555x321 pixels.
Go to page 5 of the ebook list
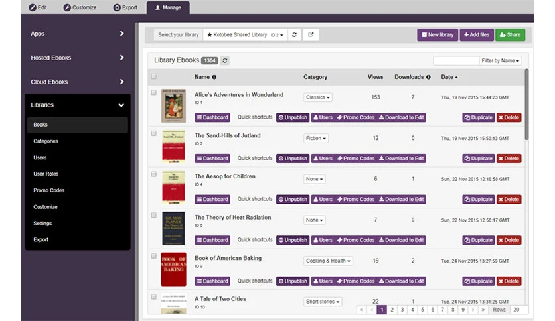click(x=422, y=310)
